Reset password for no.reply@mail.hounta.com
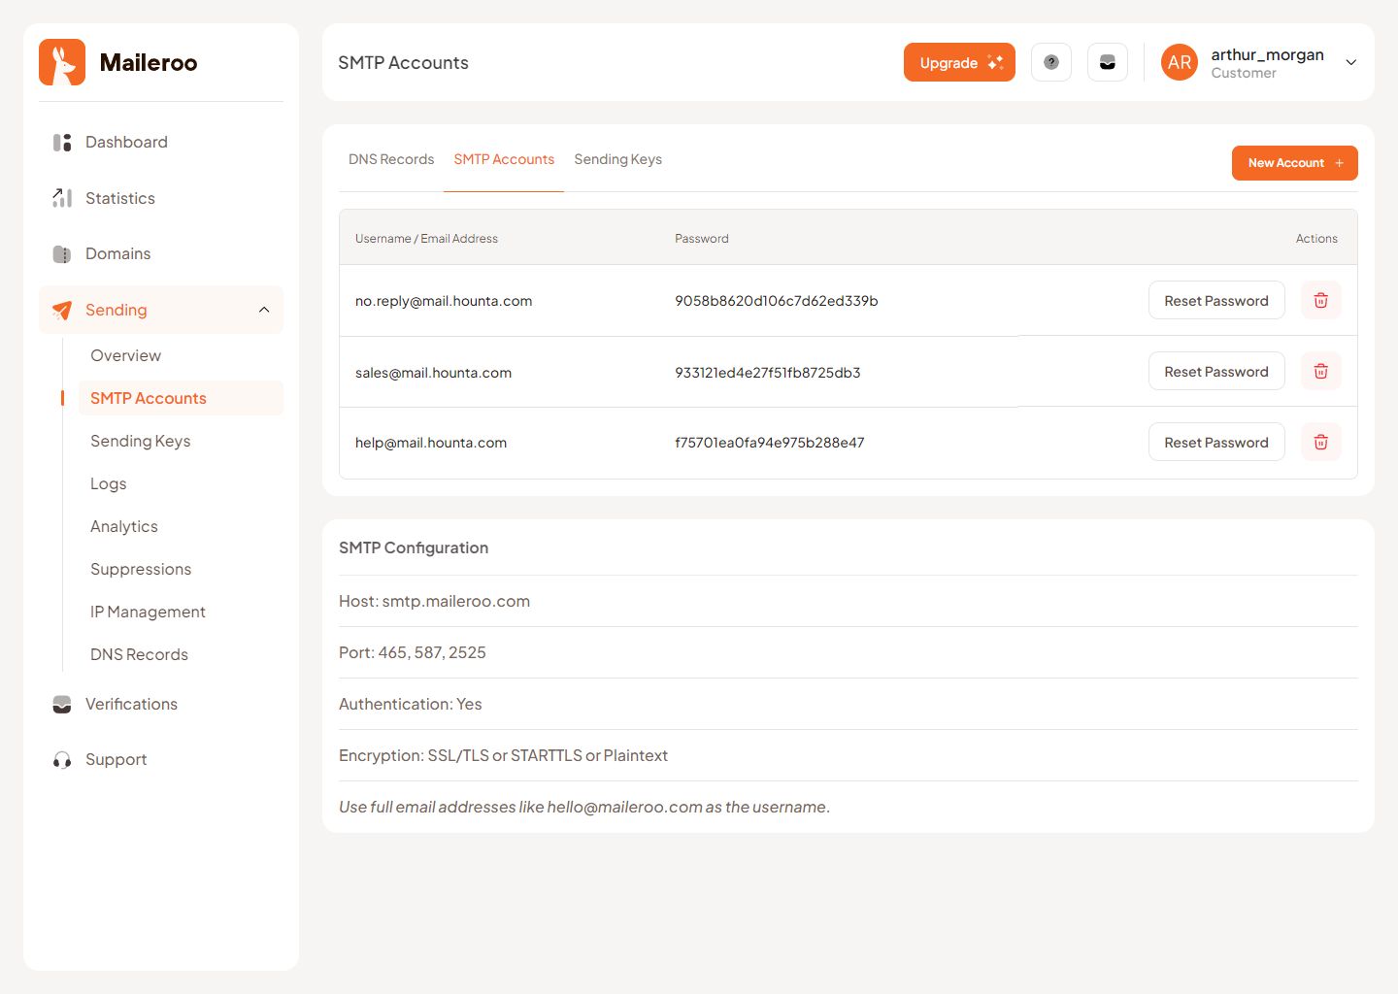 (1216, 300)
